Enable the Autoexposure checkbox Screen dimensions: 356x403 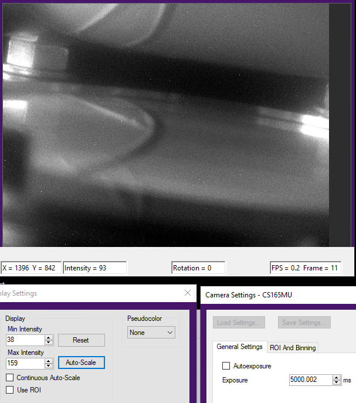click(x=226, y=365)
